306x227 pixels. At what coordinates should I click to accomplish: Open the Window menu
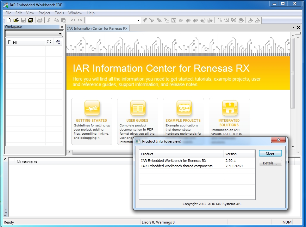(x=75, y=13)
